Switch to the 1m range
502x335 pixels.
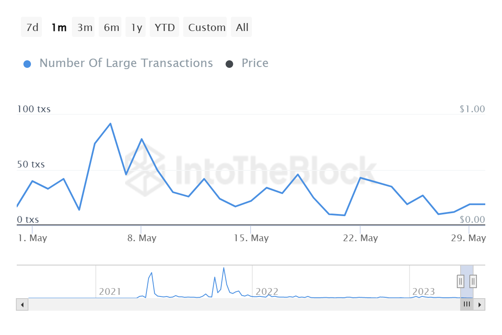[59, 27]
